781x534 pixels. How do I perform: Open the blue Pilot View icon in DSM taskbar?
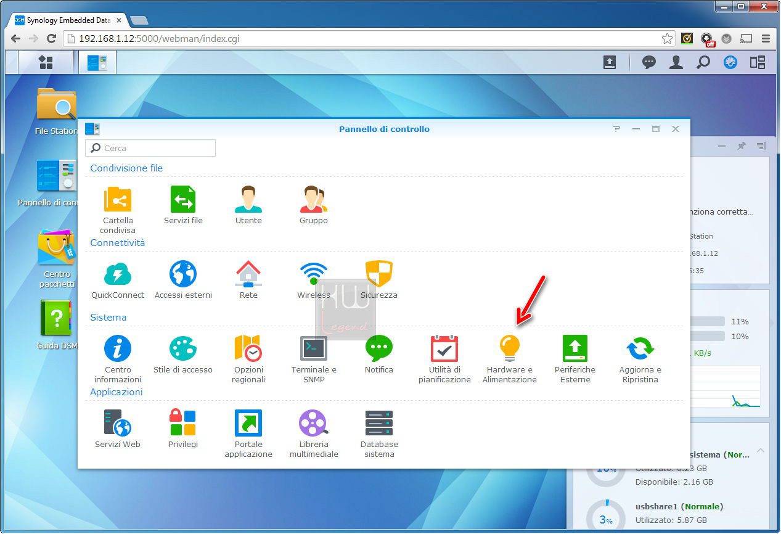pos(730,62)
